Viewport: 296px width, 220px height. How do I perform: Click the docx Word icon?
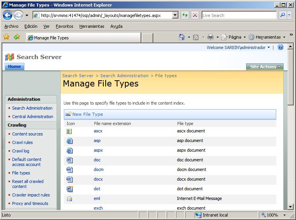[x=70, y=179]
